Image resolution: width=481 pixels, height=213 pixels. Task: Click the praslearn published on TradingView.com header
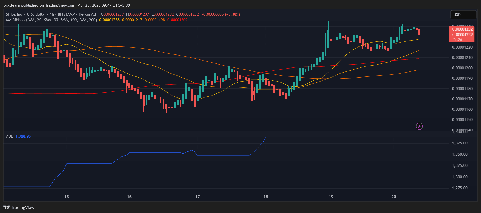(67, 5)
